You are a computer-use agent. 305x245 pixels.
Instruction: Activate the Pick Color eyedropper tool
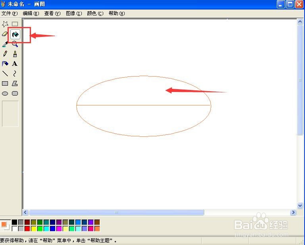[x=5, y=44]
